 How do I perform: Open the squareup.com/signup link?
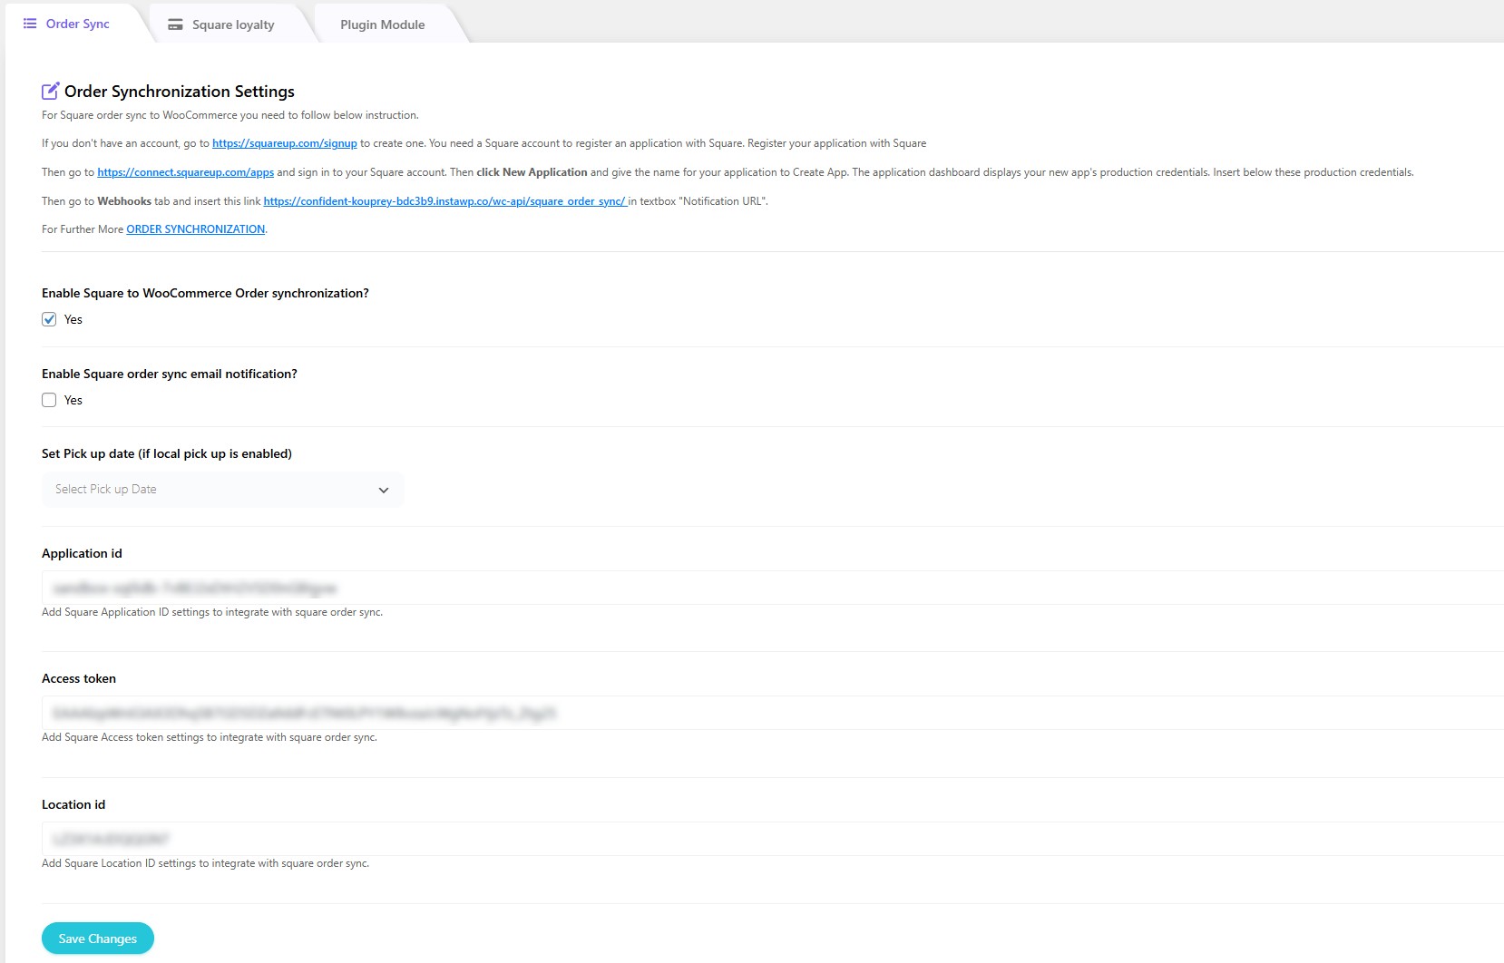tap(284, 143)
